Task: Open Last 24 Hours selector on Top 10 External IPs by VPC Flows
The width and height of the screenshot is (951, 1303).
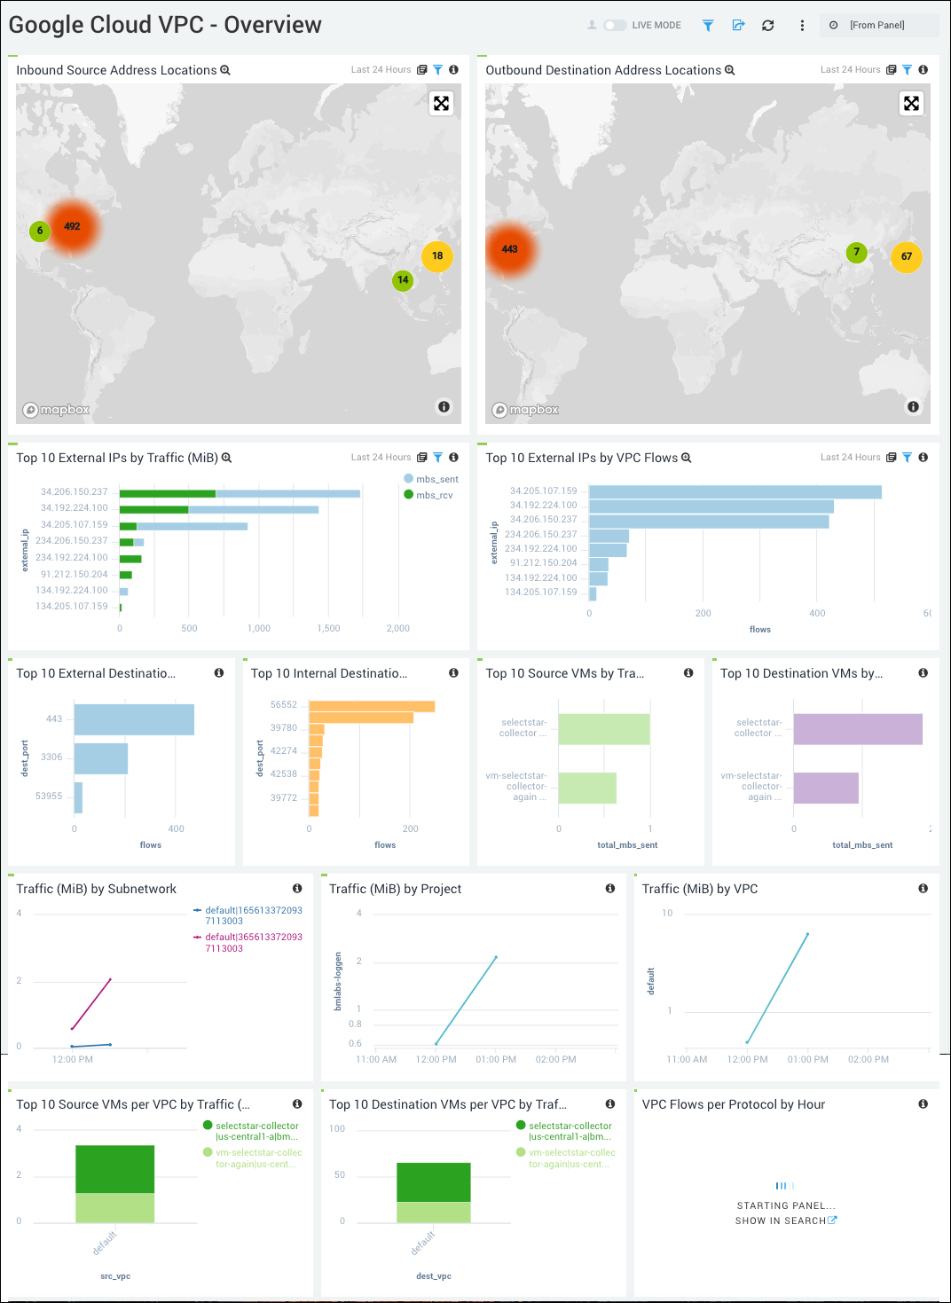Action: pos(850,457)
